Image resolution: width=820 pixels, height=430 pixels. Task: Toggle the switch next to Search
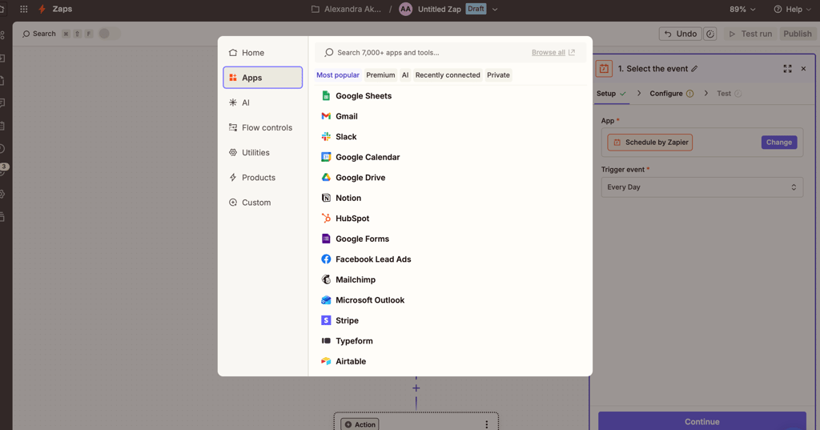pos(108,34)
